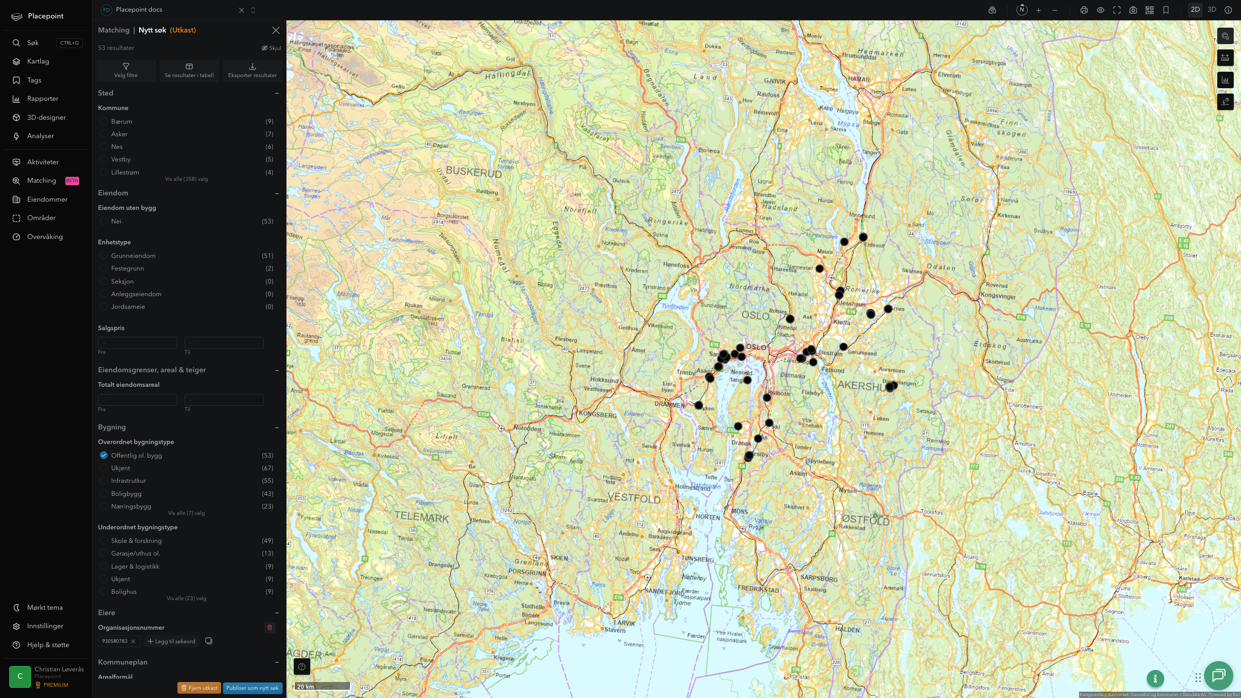This screenshot has height=698, width=1241.
Task: Switch the map to 3D view
Action: pos(1211,10)
